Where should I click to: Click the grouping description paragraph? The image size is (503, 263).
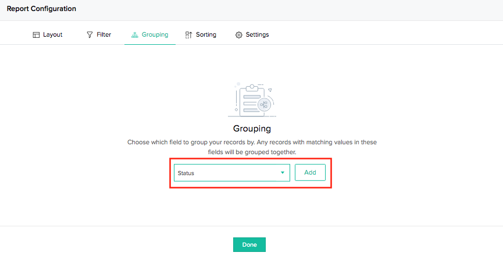click(x=252, y=147)
